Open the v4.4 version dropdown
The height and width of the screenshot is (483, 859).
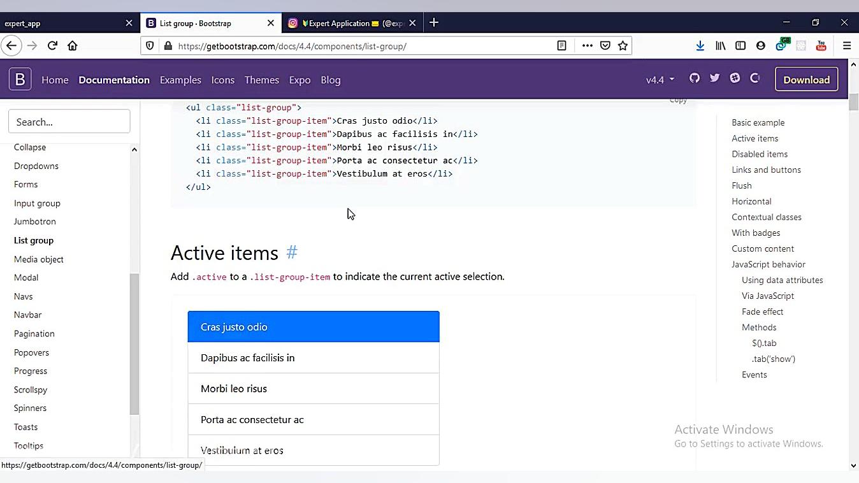(x=660, y=80)
